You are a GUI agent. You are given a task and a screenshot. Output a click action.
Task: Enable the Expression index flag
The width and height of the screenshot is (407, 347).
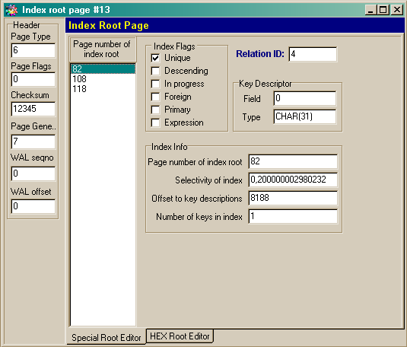point(155,123)
